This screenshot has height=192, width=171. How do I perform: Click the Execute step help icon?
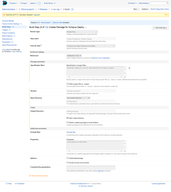41,45
